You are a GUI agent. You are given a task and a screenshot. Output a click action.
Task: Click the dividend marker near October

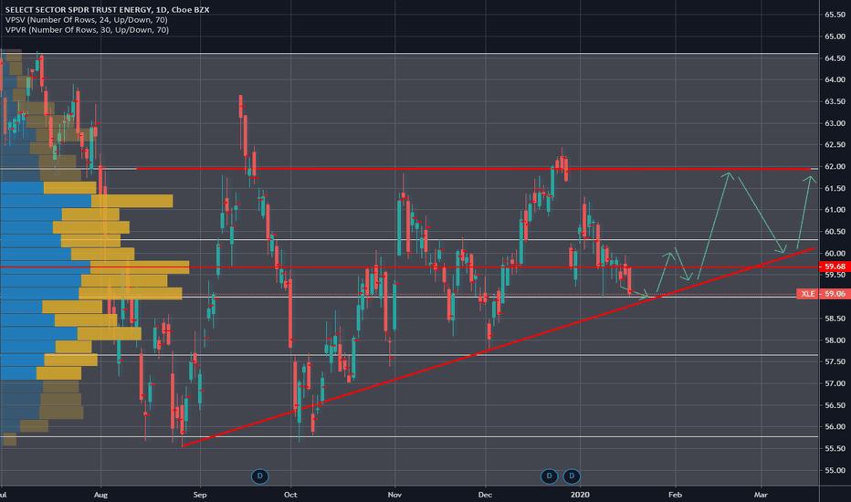click(x=260, y=476)
